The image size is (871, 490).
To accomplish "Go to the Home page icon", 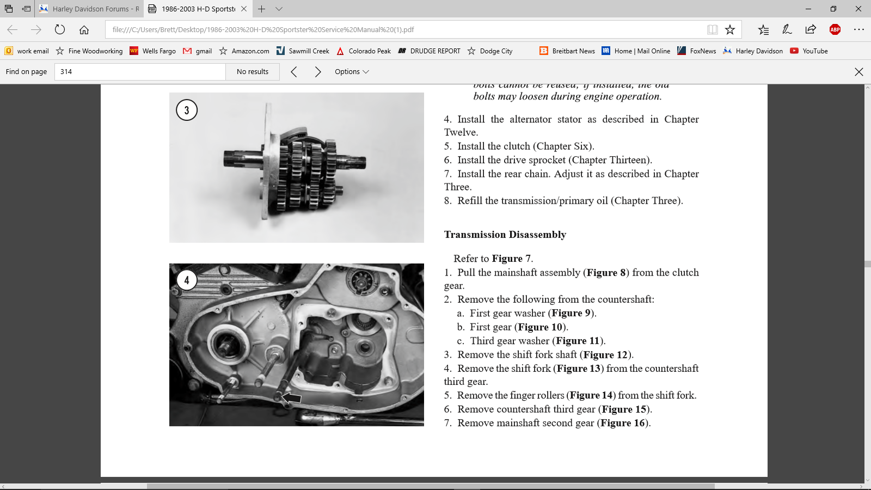I will [x=84, y=29].
